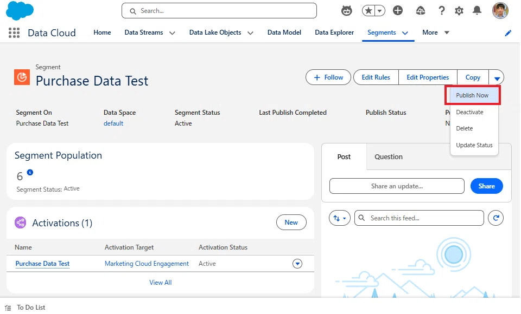Expand the Data Lake Objects chevron menu

[x=250, y=33]
